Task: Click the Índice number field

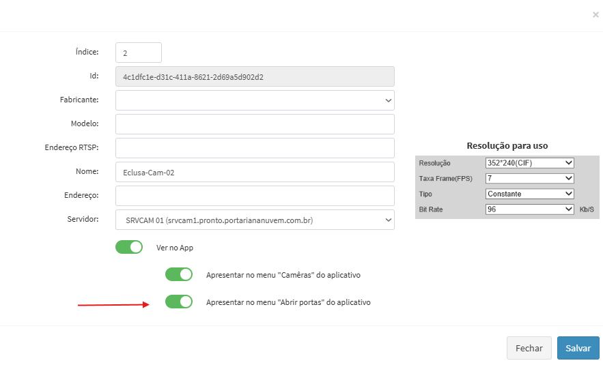Action: [139, 53]
